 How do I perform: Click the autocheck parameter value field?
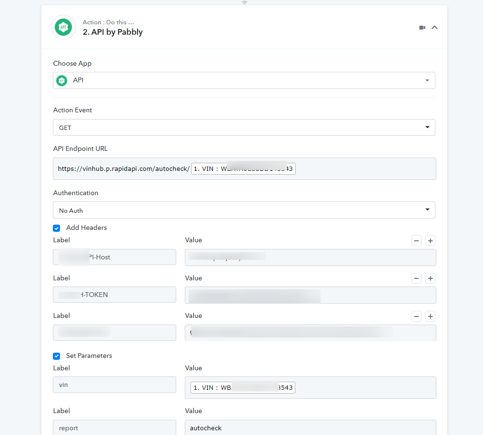tap(310, 427)
